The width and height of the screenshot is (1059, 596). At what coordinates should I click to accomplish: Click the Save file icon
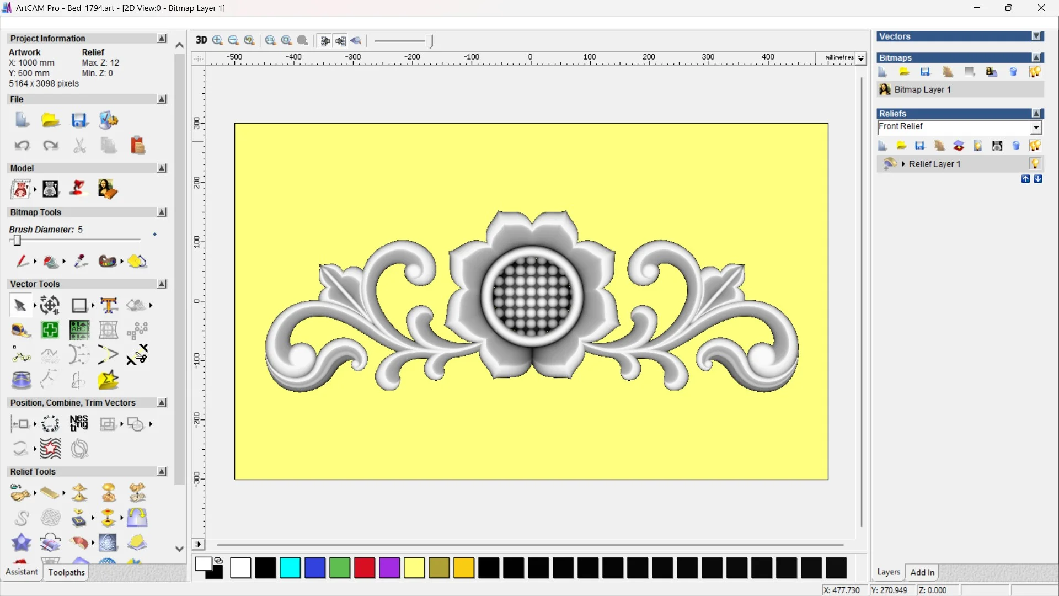tap(79, 120)
